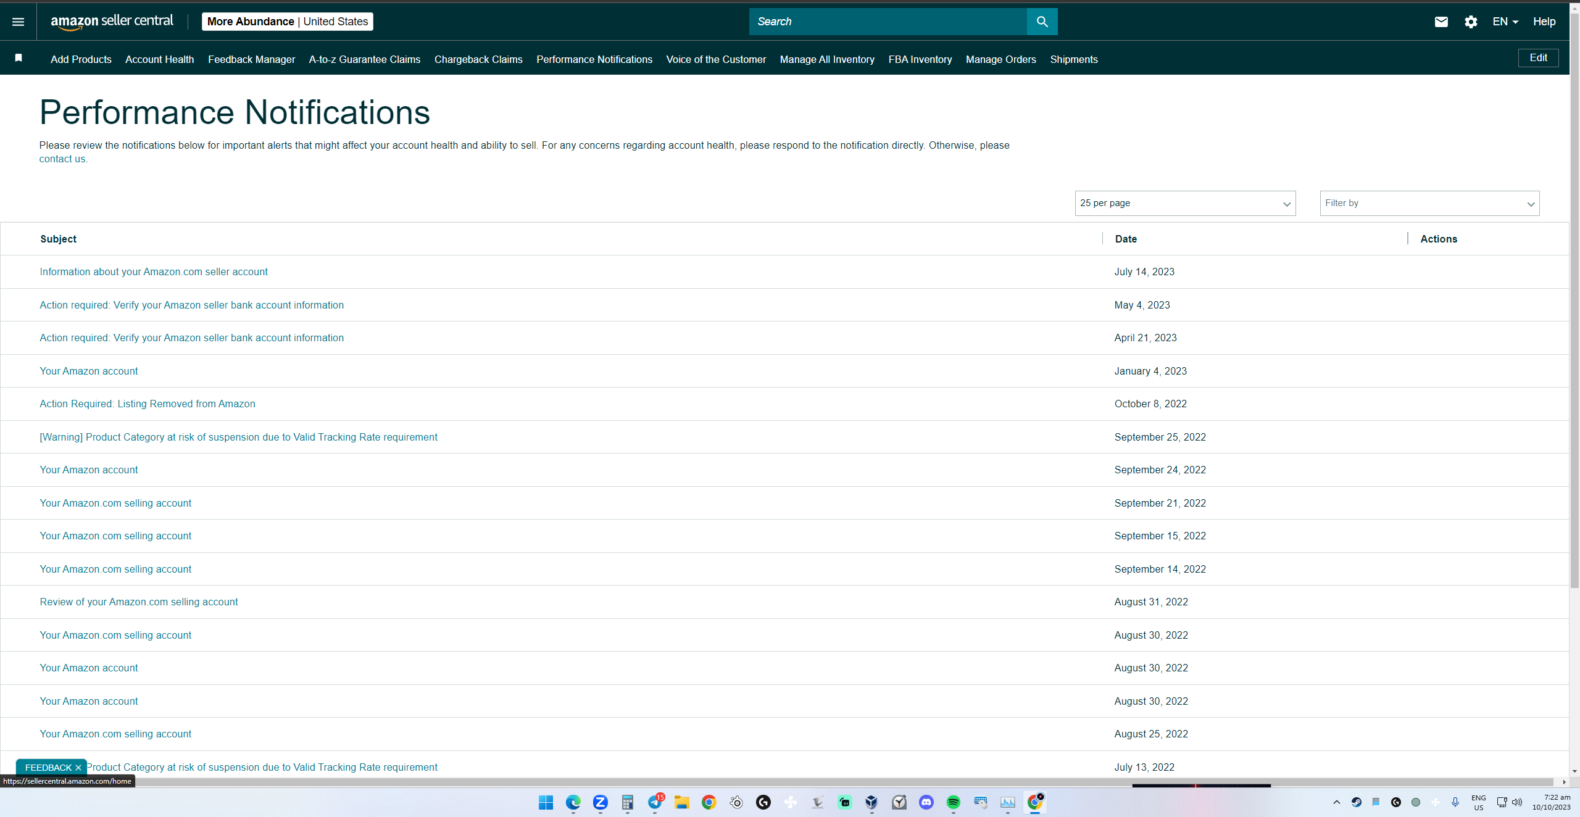Open the EN language selector
Image resolution: width=1580 pixels, height=817 pixels.
1505,22
